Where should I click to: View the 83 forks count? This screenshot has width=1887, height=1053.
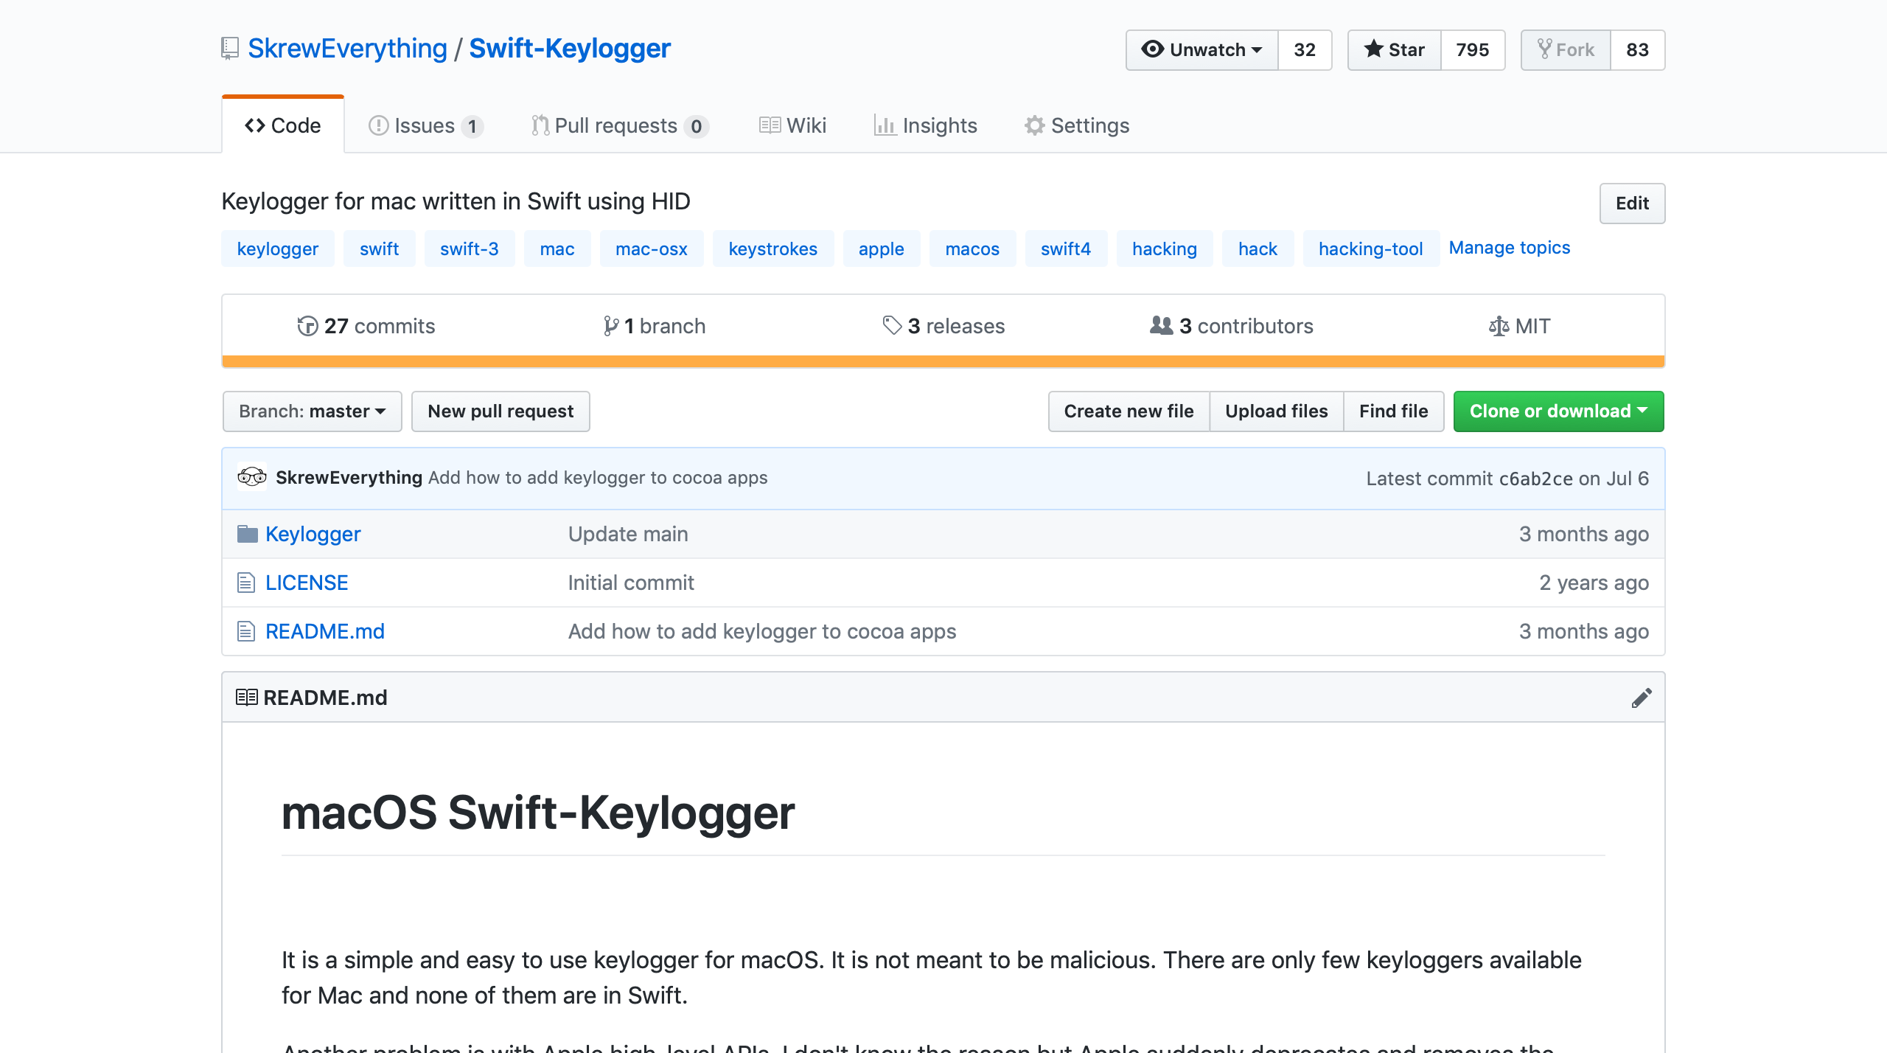(x=1638, y=49)
